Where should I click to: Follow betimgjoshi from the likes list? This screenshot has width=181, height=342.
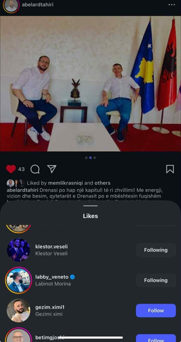[156, 338]
